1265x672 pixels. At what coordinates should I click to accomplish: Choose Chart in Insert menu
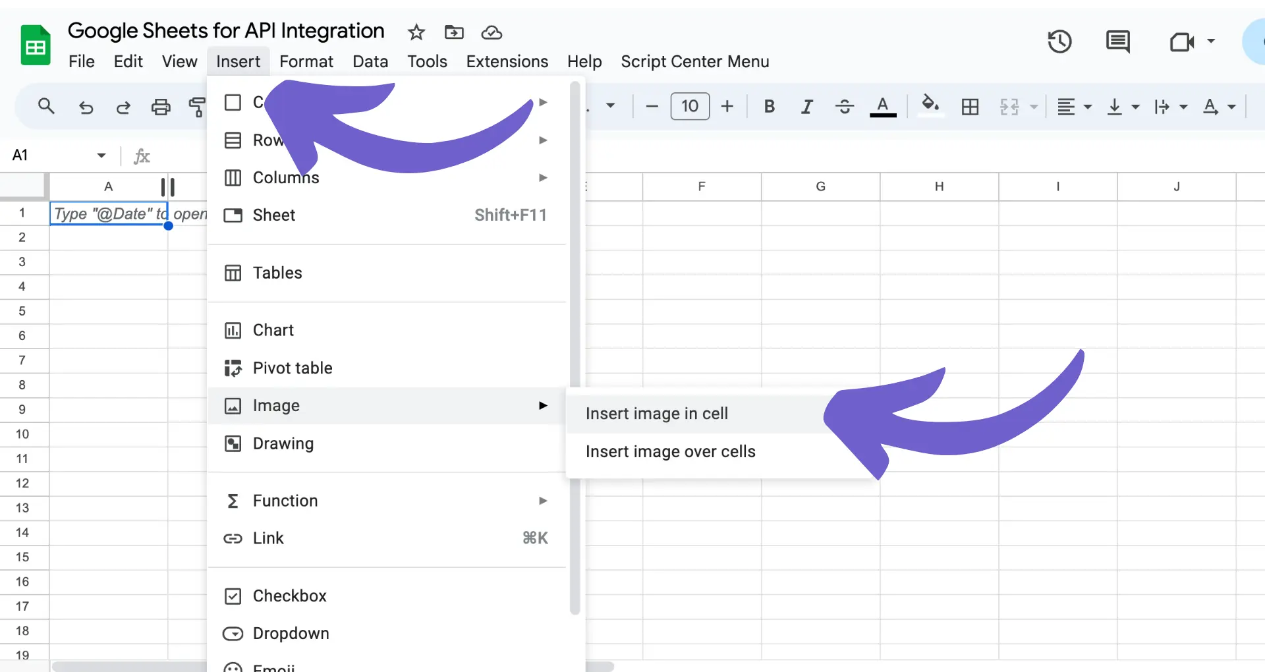pos(387,330)
